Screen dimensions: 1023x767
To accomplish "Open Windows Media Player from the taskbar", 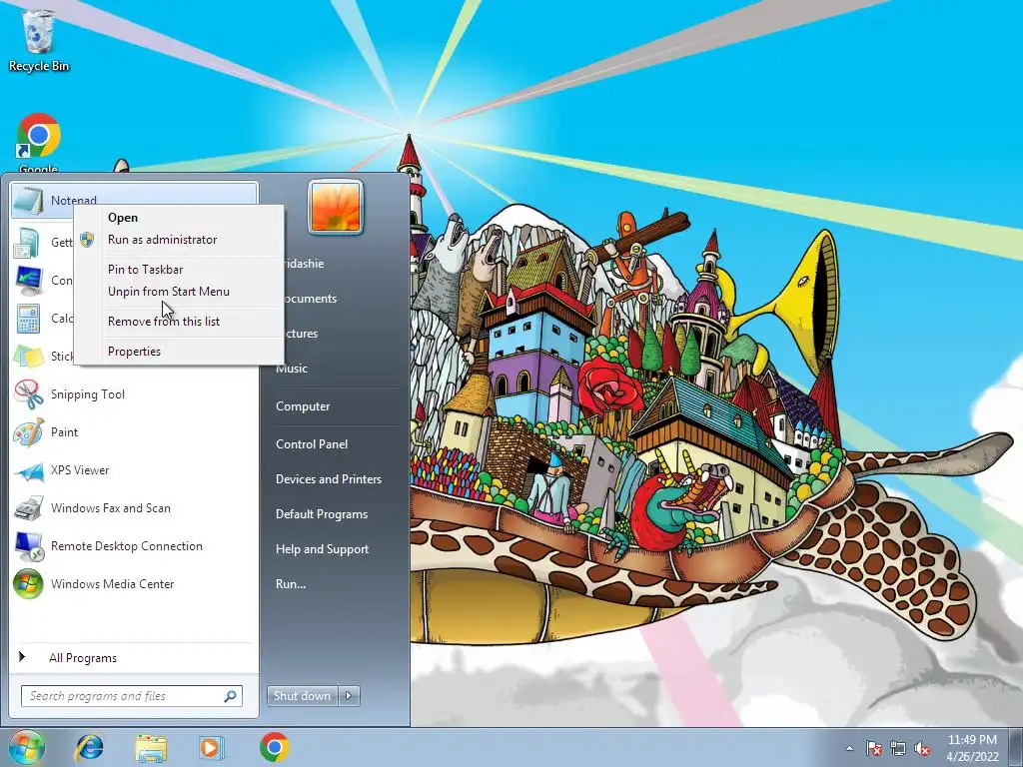I will [x=211, y=747].
